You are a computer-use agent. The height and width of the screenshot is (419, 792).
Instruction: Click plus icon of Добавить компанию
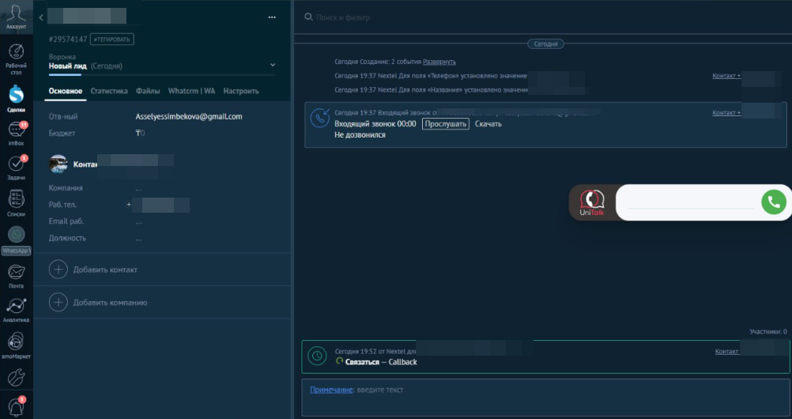[58, 302]
